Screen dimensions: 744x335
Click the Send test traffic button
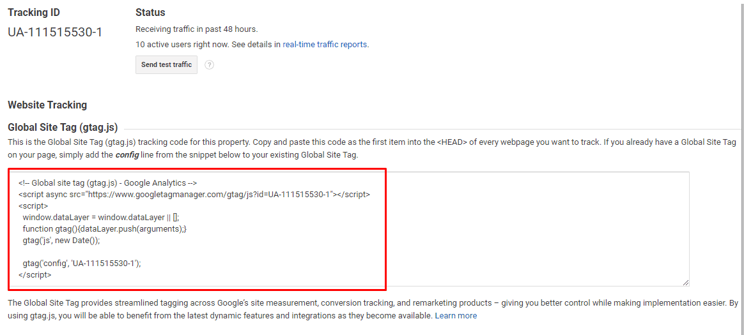coord(166,65)
